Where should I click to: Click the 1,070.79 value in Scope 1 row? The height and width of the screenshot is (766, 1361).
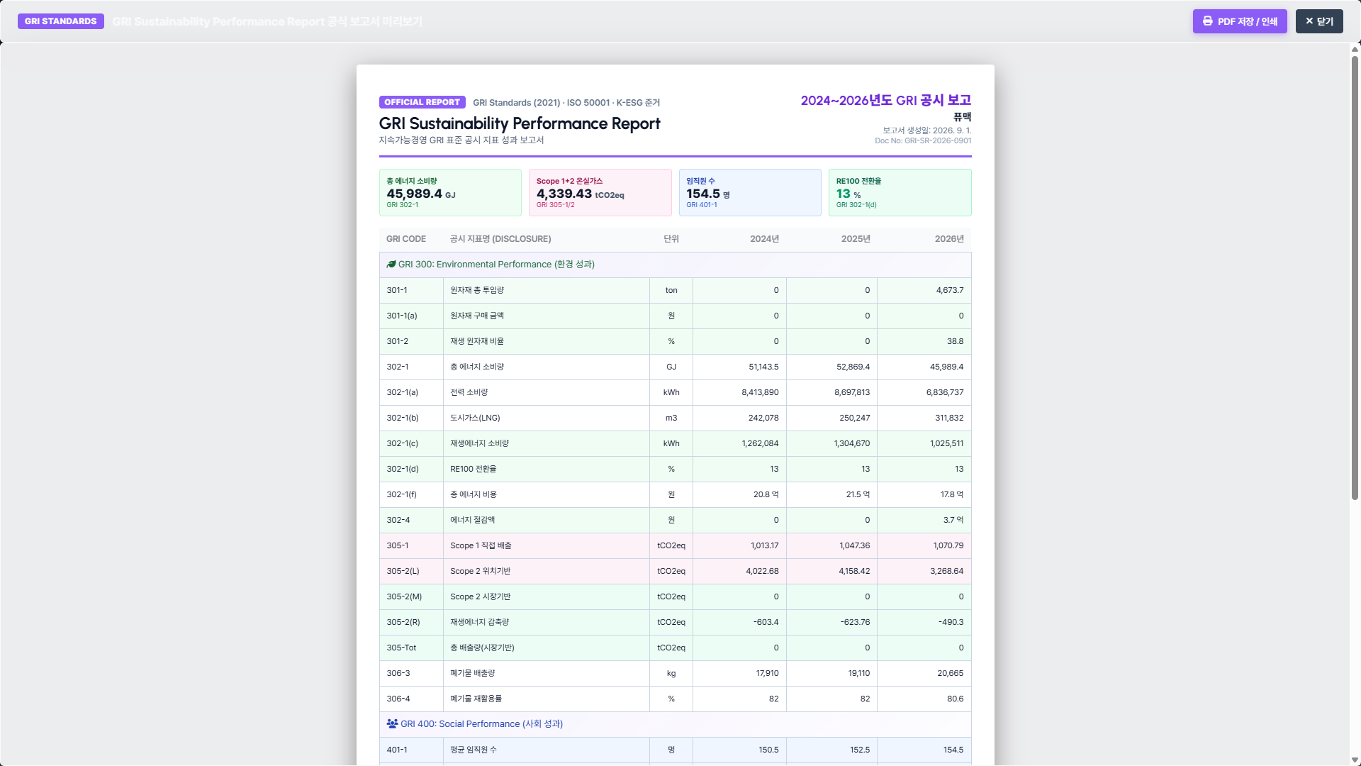pos(948,545)
